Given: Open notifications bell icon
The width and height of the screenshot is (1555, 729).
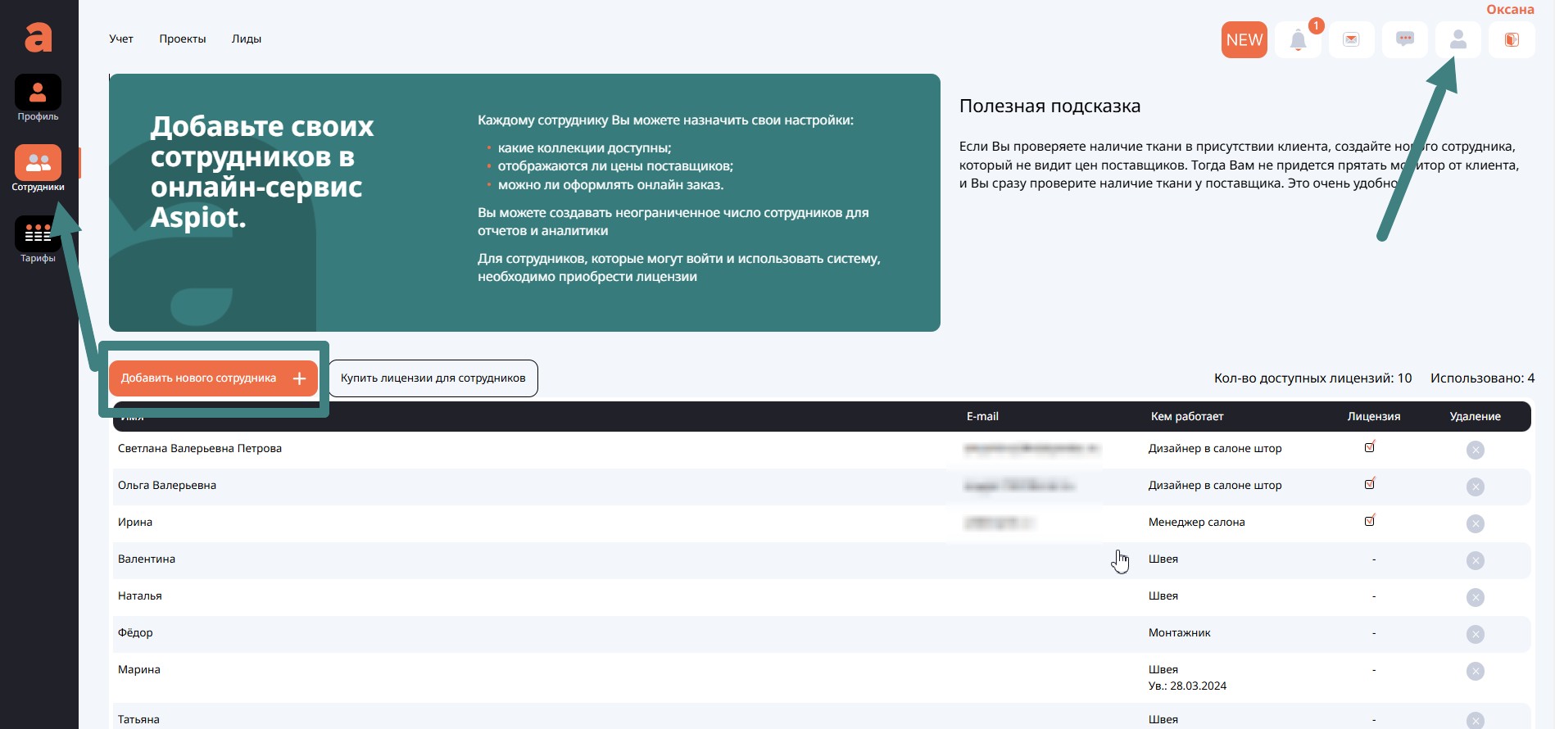Looking at the screenshot, I should [1298, 40].
